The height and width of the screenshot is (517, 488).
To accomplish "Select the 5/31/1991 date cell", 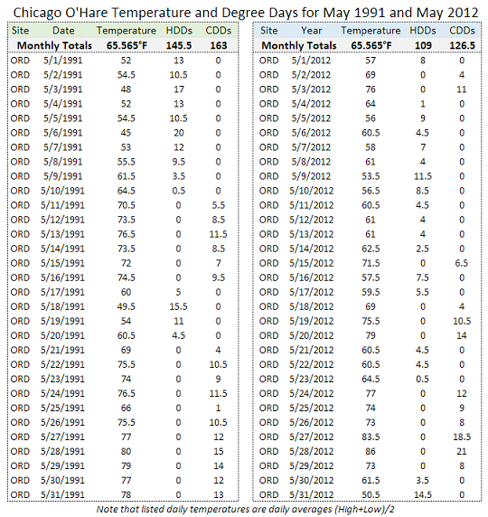I will [62, 495].
